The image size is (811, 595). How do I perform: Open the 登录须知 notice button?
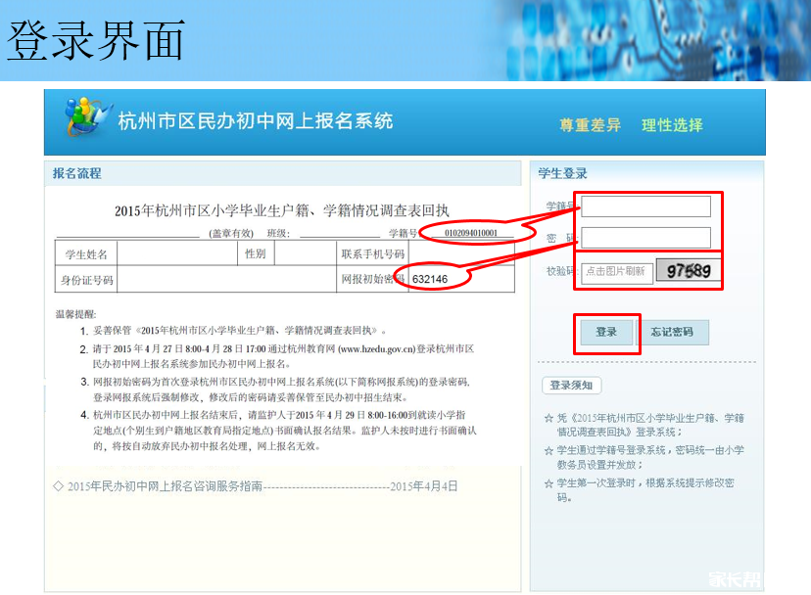(x=573, y=386)
